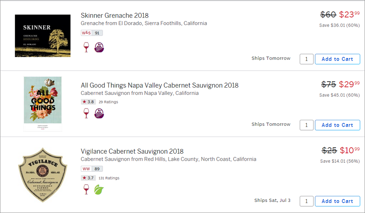Add Vigilance Cabernet Sauvignon to cart
Screen dimensions: 365x213
(337, 201)
